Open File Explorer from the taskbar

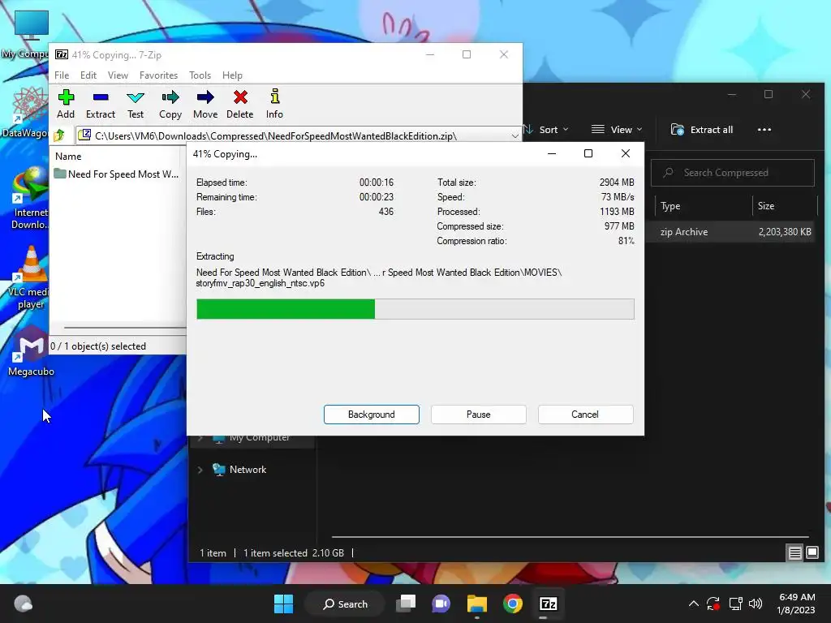click(x=477, y=604)
